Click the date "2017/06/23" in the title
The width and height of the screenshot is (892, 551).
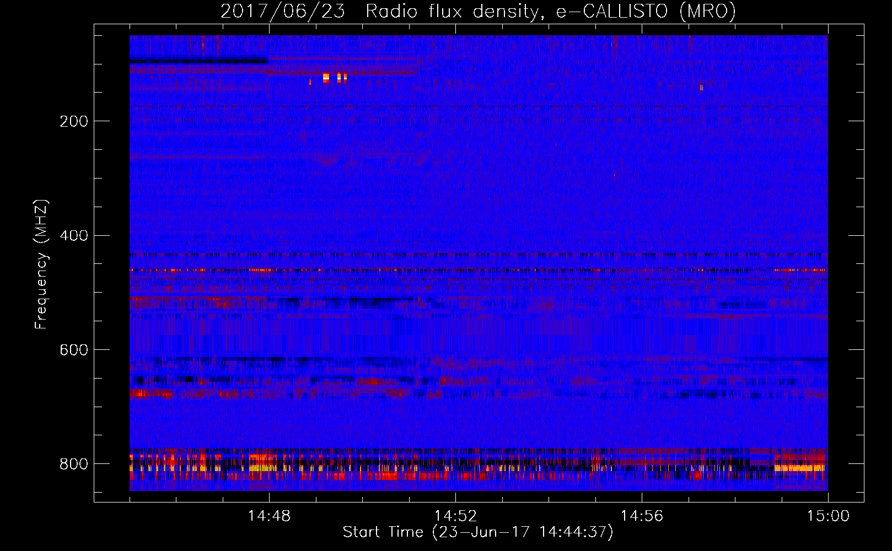click(283, 11)
